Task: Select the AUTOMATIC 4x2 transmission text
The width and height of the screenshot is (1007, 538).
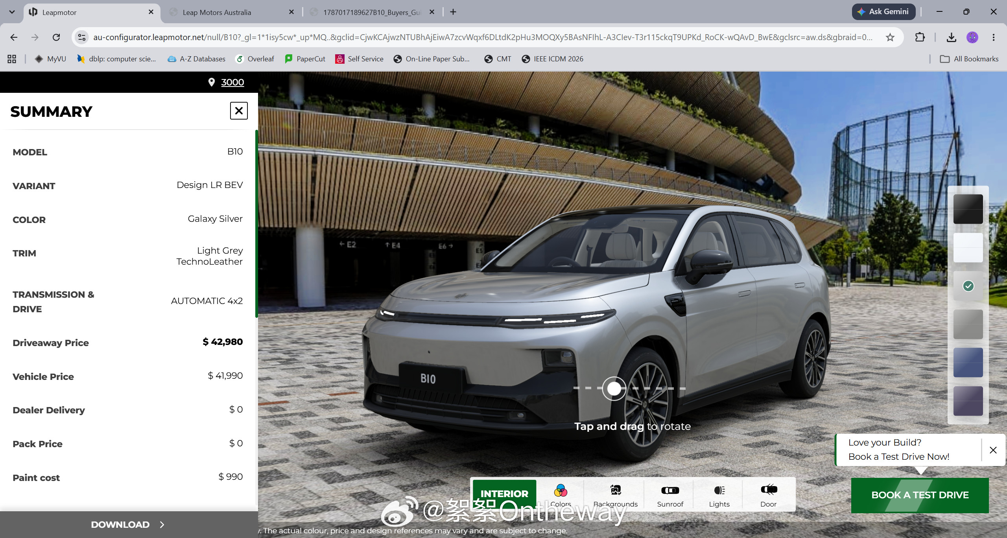Action: click(x=207, y=301)
